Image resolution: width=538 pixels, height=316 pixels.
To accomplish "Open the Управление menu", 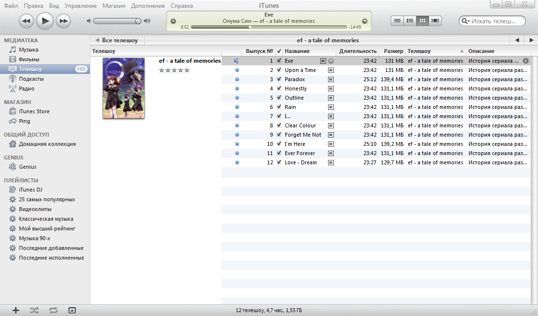I will click(81, 6).
